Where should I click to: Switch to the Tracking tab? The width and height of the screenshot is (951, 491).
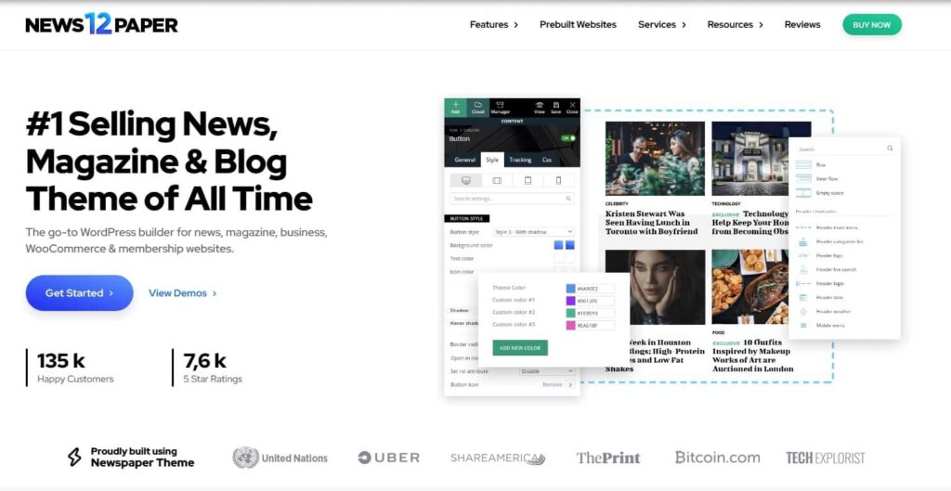point(520,160)
